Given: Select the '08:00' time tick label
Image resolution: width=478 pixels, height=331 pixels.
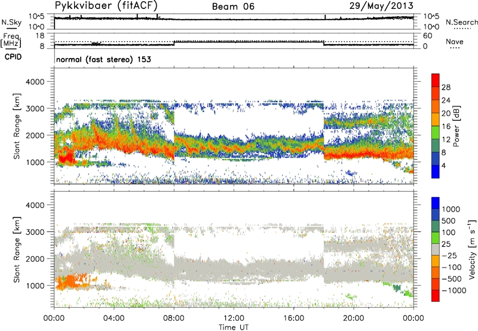Looking at the screenshot, I should pos(174,318).
